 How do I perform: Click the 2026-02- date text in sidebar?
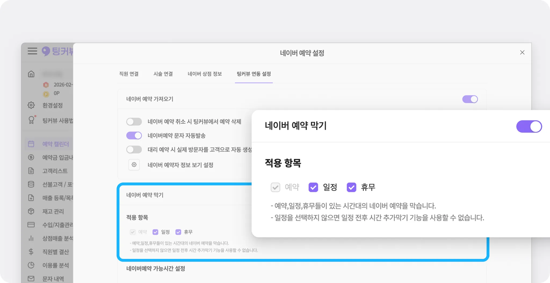(x=63, y=85)
